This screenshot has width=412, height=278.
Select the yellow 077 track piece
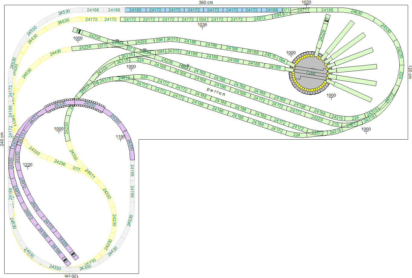pos(77,168)
